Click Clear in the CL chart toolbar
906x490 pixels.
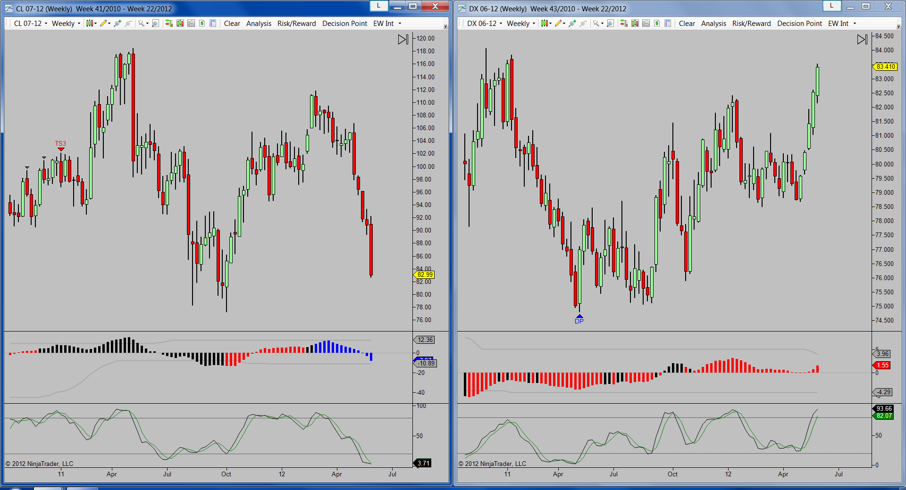pyautogui.click(x=232, y=24)
